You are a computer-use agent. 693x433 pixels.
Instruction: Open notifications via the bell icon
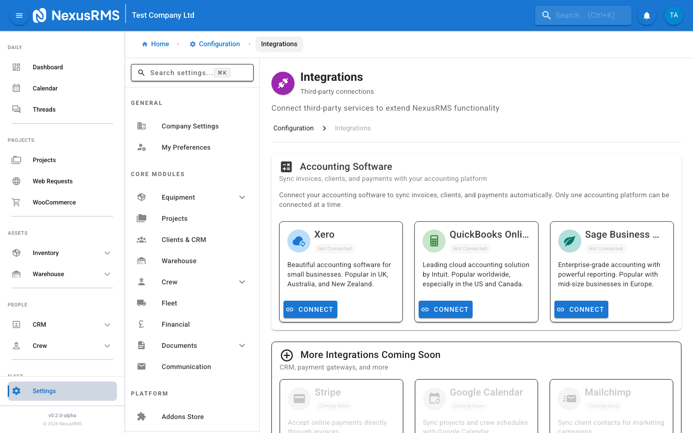[646, 15]
